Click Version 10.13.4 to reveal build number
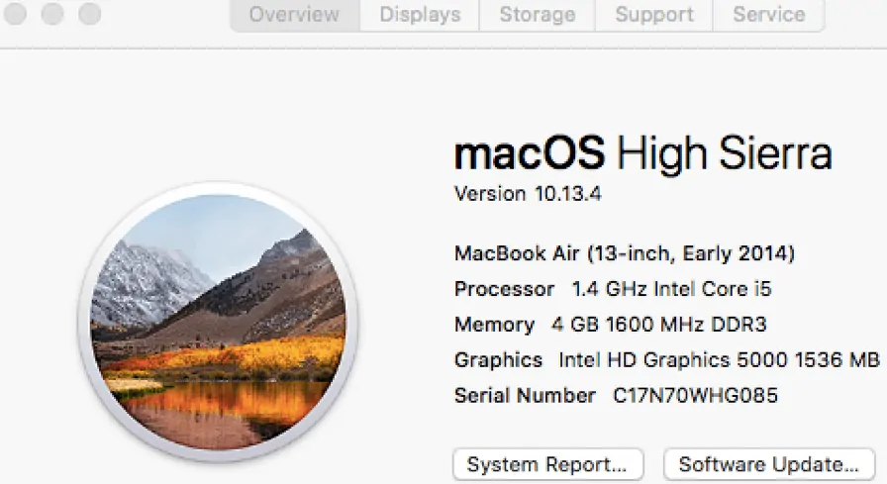Image resolution: width=887 pixels, height=484 pixels. point(528,194)
